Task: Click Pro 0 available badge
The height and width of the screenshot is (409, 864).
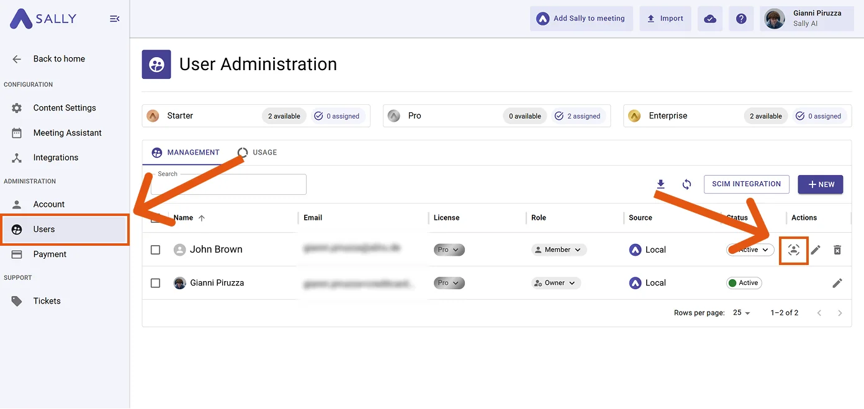Action: 525,116
